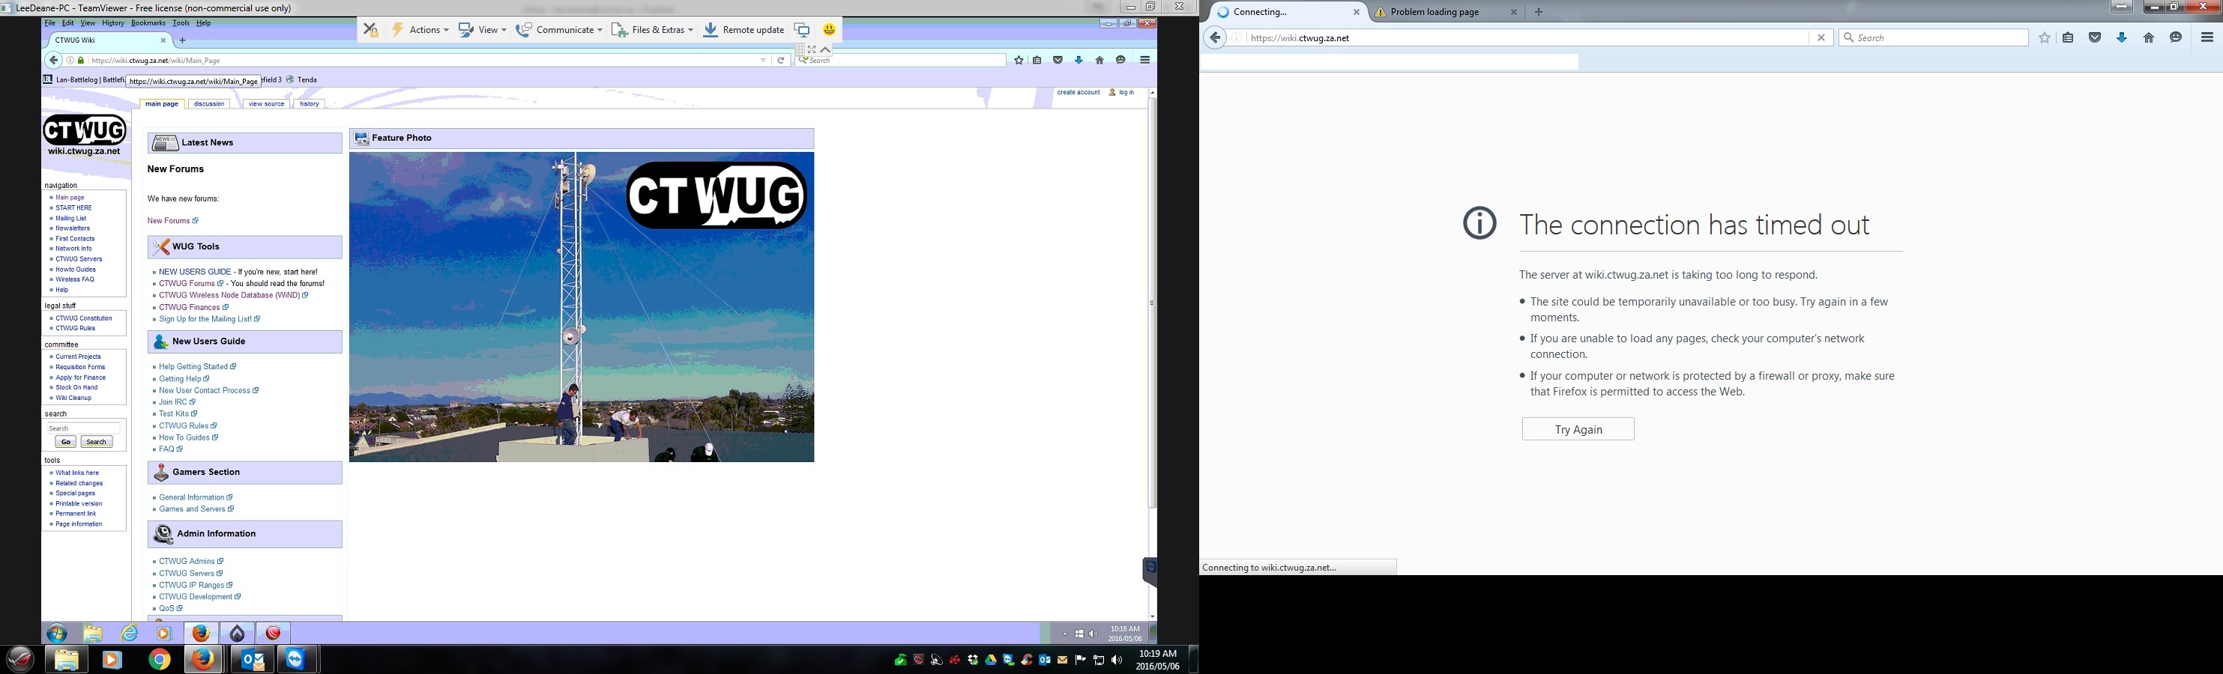Click downloads arrow icon in right browser
2223x674 pixels.
point(2122,38)
